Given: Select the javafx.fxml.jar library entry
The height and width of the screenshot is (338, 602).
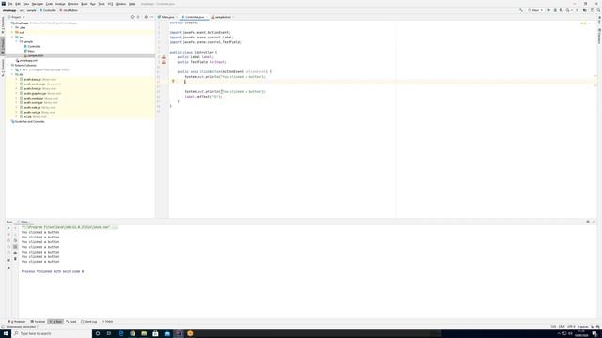Looking at the screenshot, I should [x=32, y=88].
